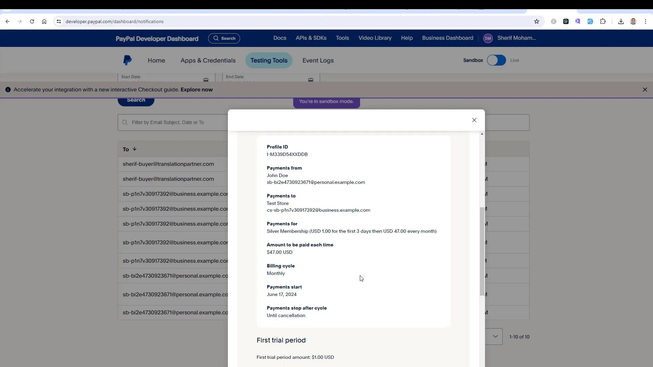Viewport: 653px width, 367px height.
Task: Select the Profile ID I-M339D54XXDDB
Action: coord(287,154)
